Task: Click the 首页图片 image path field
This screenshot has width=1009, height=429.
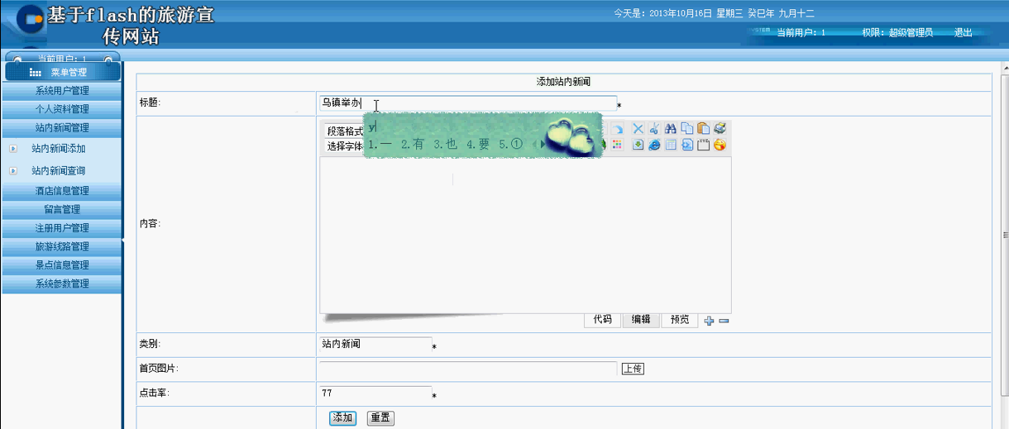Action: [x=468, y=368]
